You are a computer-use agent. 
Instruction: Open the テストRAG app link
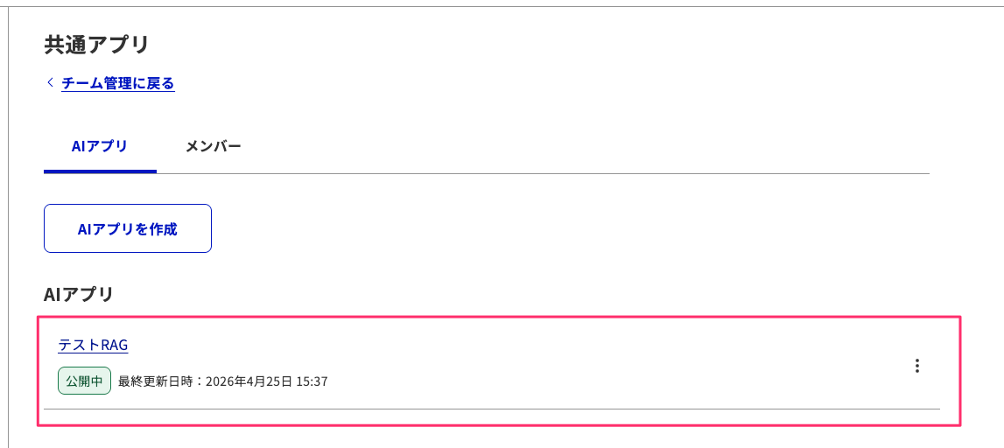tap(93, 345)
